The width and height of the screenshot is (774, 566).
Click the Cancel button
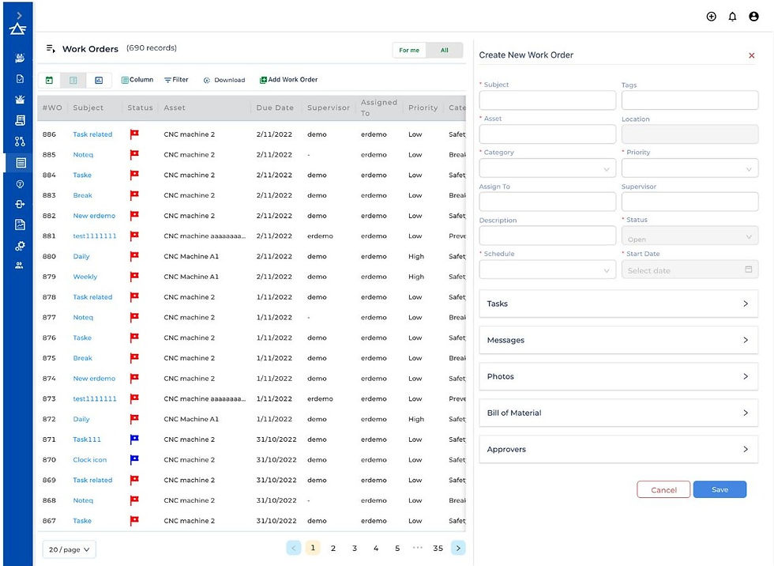tap(663, 489)
